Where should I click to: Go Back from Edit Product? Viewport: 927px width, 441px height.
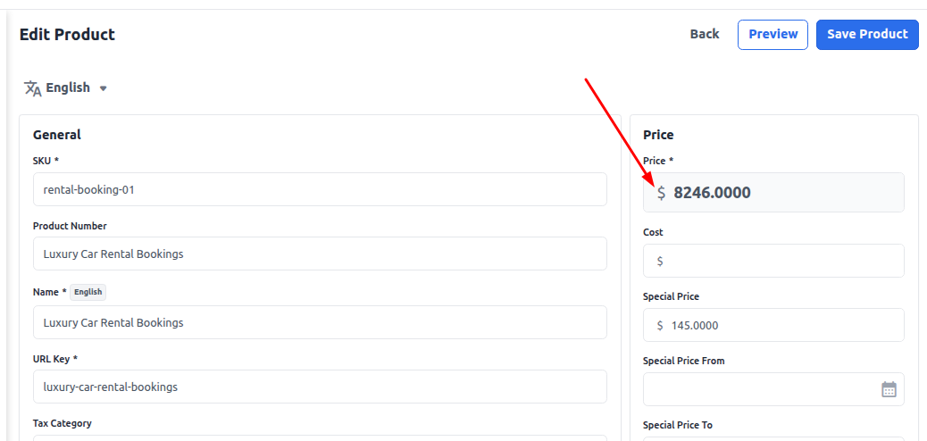pyautogui.click(x=704, y=34)
